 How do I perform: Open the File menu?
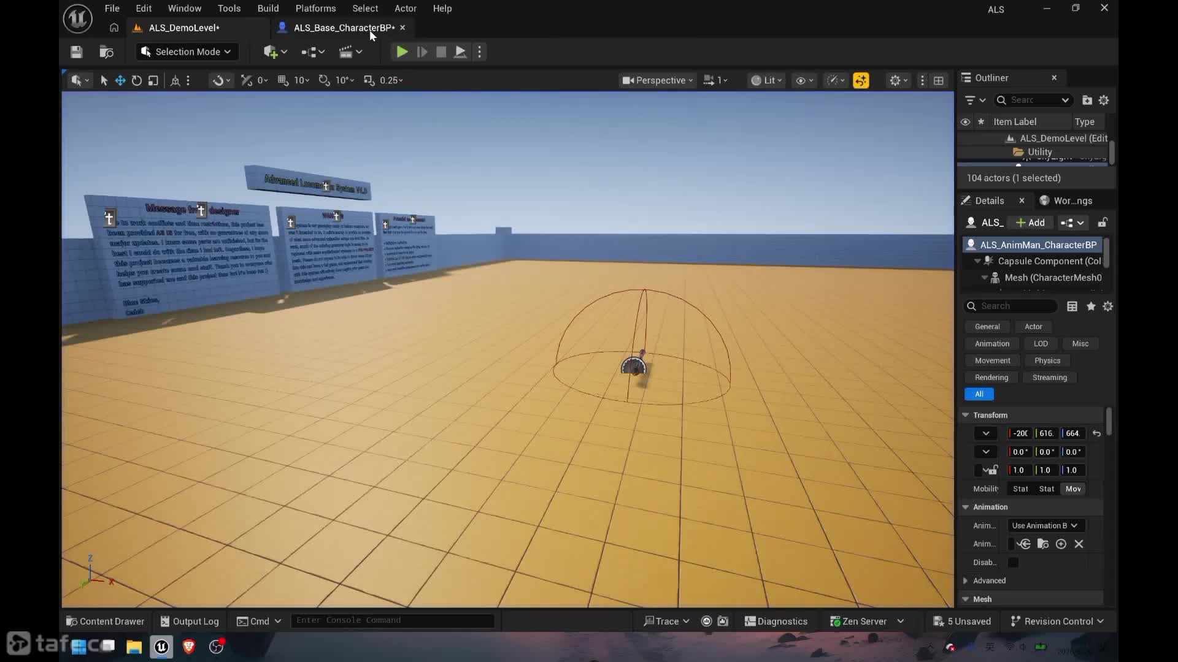coord(112,9)
